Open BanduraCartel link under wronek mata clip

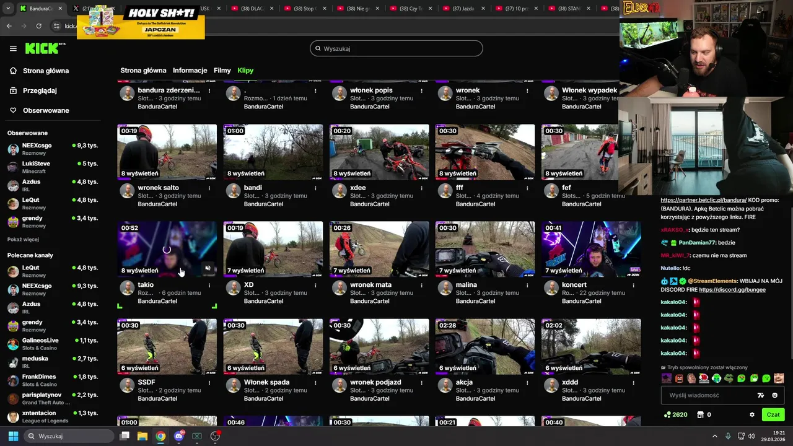(x=369, y=301)
